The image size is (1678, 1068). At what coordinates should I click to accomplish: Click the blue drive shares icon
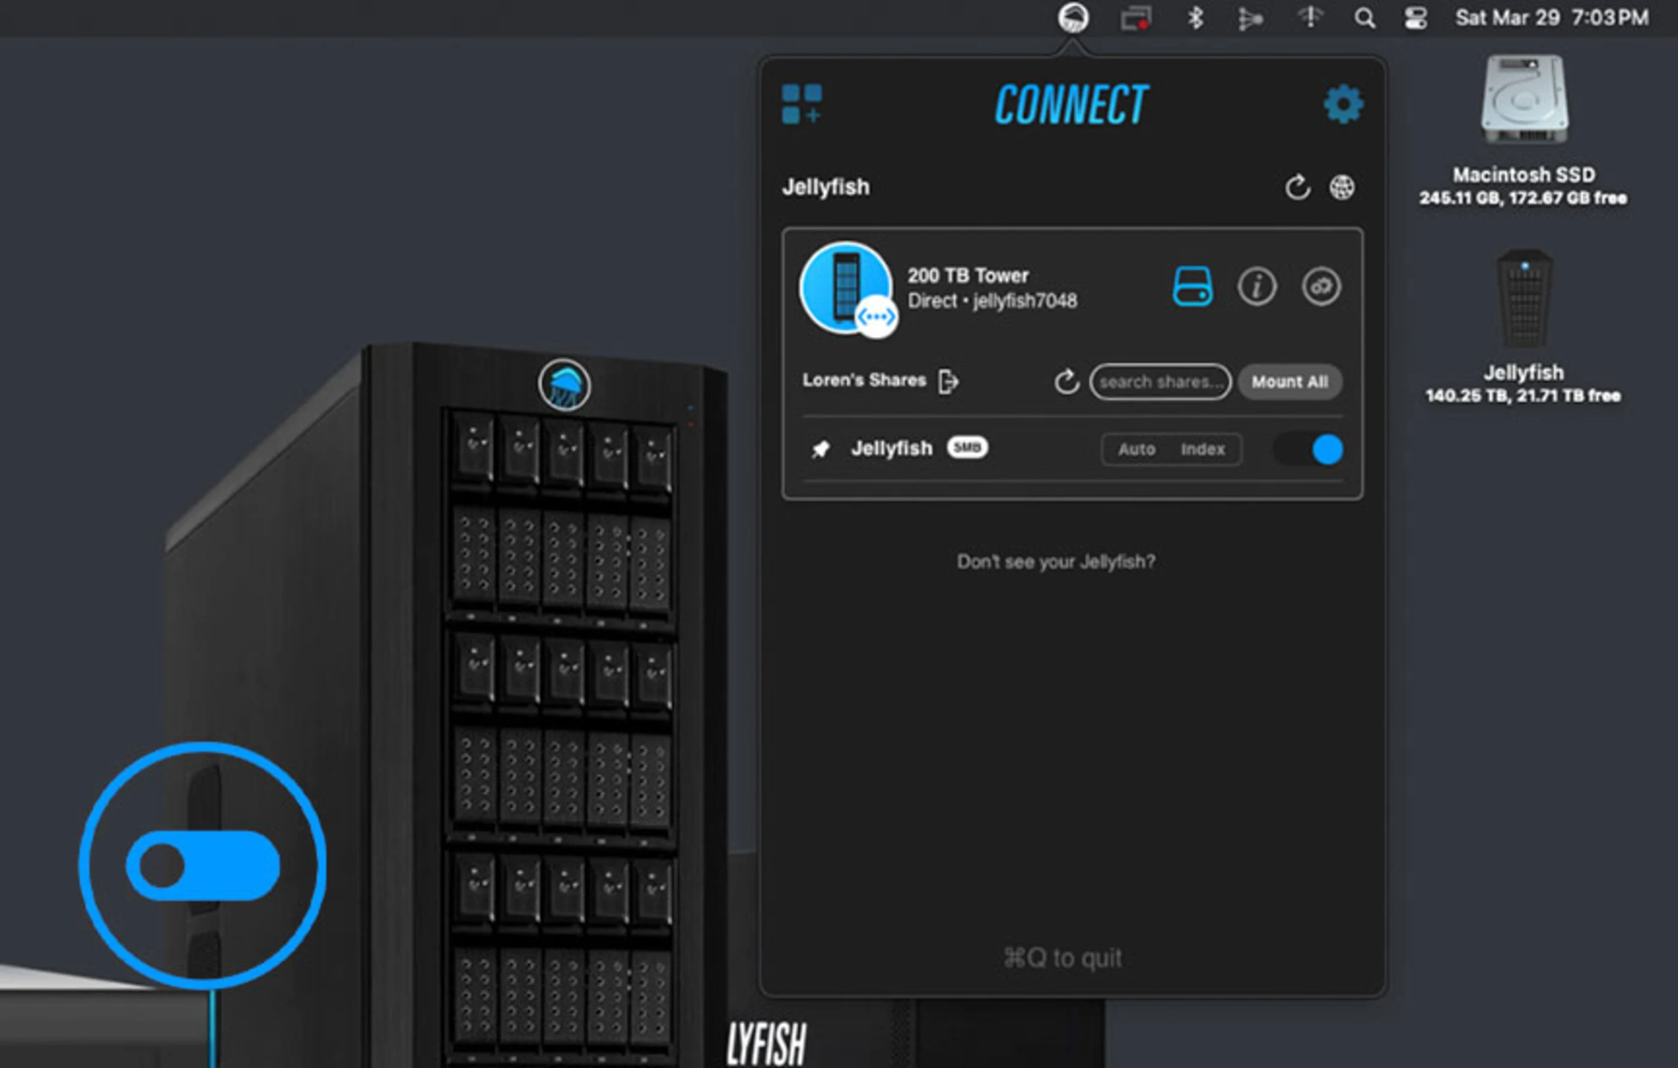pos(1193,286)
